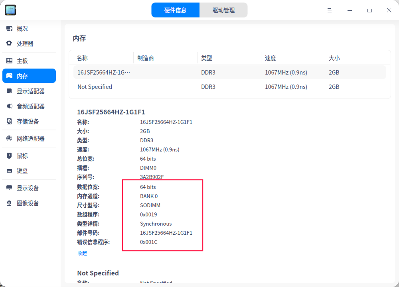Open the 主板 (Motherboard) section icon
The height and width of the screenshot is (287, 399).
click(9, 60)
